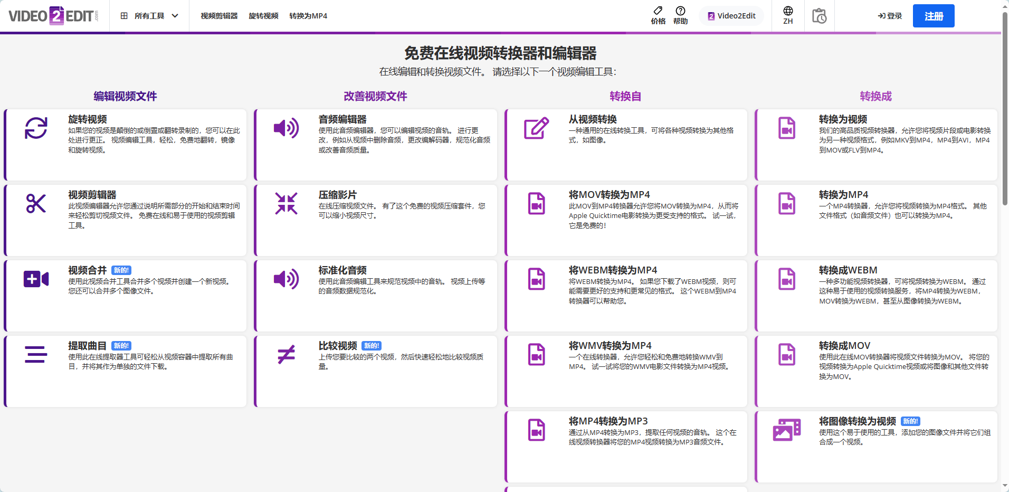Open the ZH language selector

point(787,16)
